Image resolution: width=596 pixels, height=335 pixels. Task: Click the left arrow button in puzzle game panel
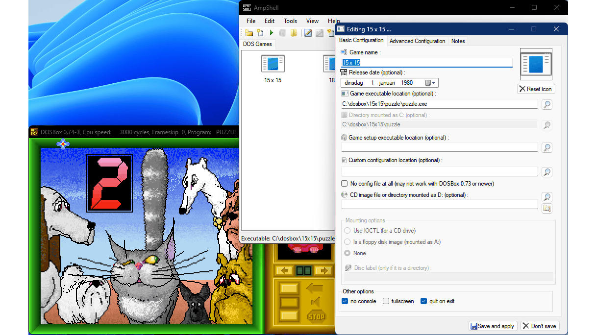coord(283,271)
